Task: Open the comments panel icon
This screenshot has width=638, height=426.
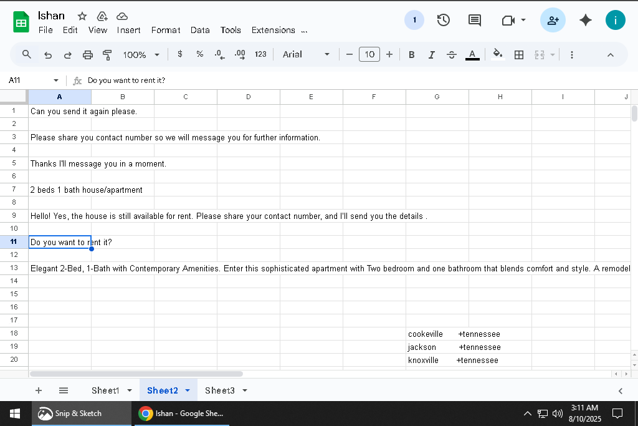Action: pyautogui.click(x=474, y=20)
